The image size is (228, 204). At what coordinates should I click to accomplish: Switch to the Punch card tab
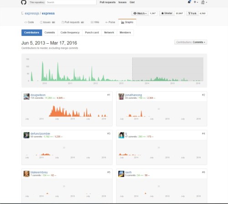click(92, 32)
